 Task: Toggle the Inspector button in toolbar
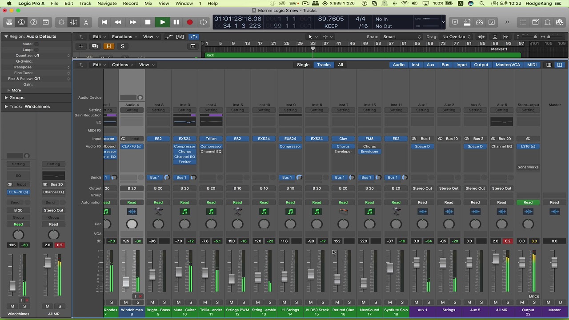21,22
